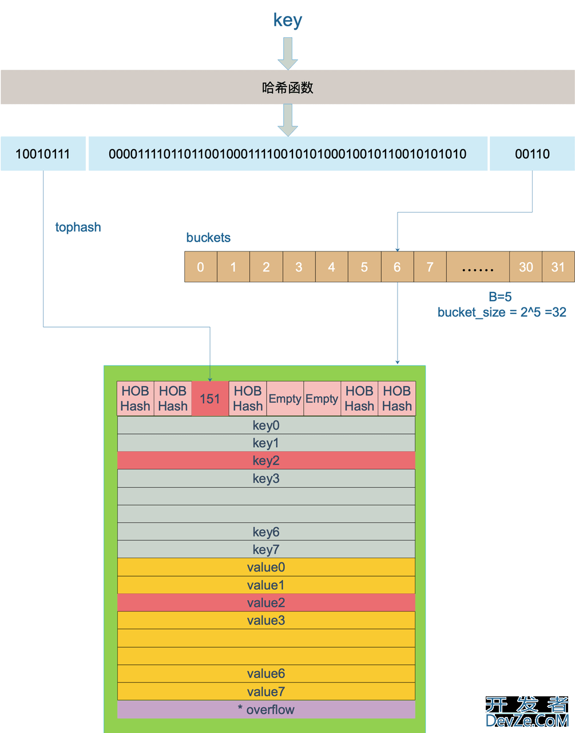Viewport: 575px width, 733px height.
Task: Select bucket cell 5
Action: [x=364, y=267]
